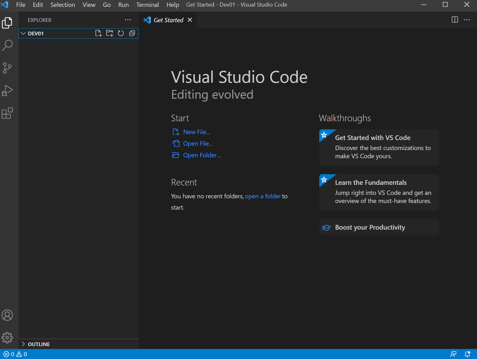Open the Terminal menu
477x359 pixels.
[147, 5]
